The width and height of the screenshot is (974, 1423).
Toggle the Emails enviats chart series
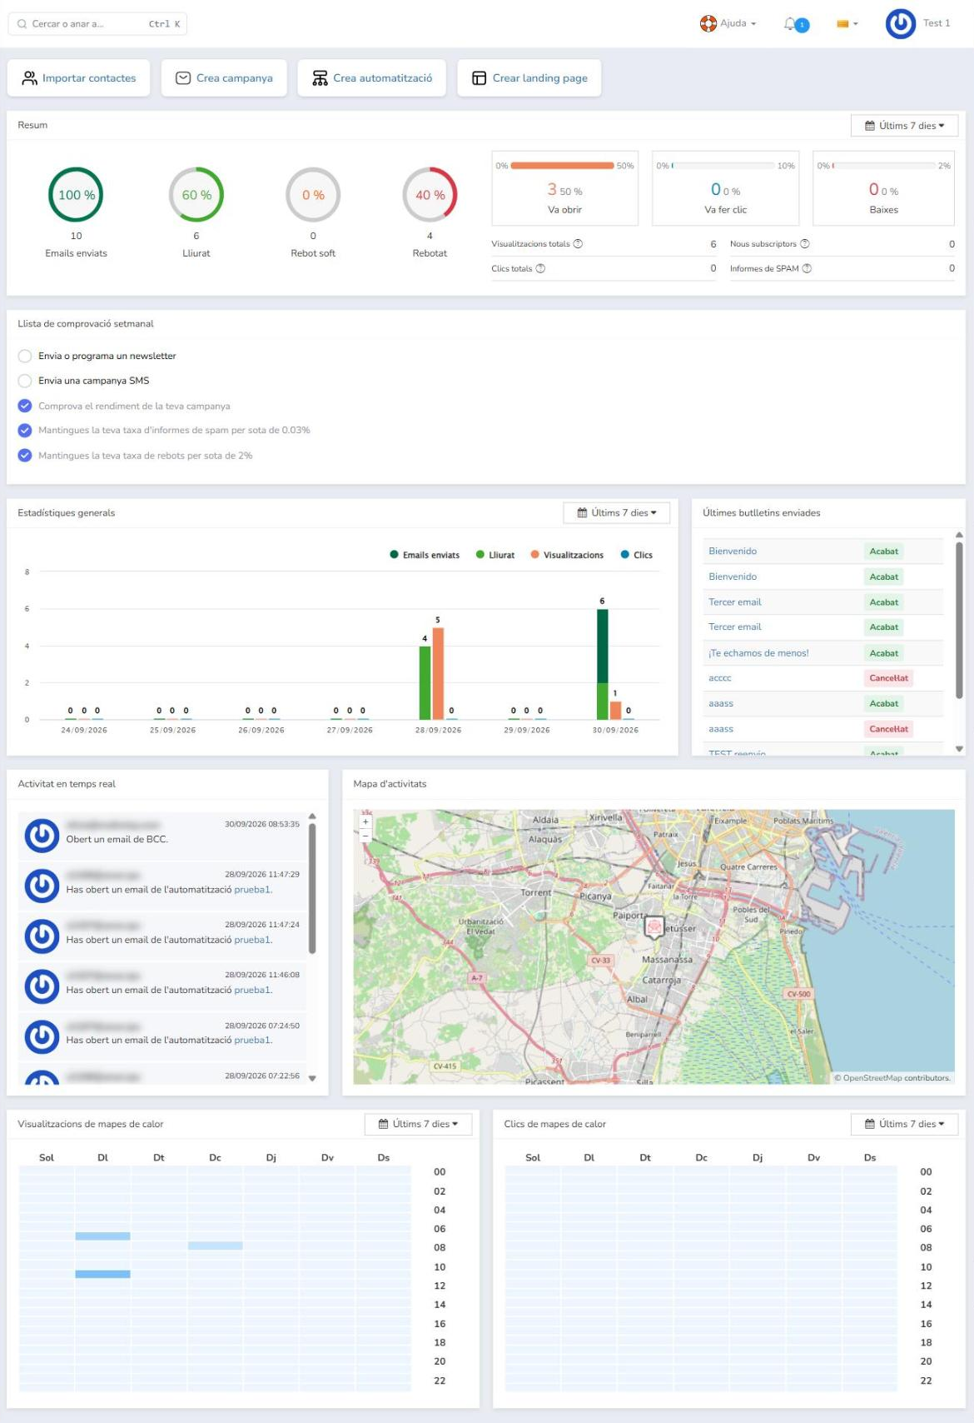[425, 555]
